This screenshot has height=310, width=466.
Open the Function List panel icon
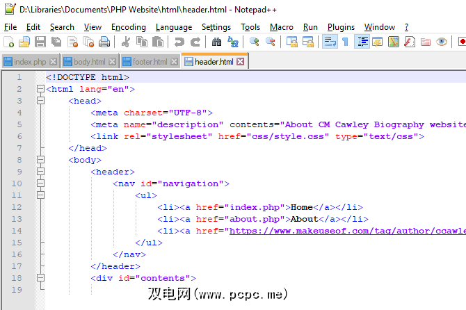(410, 42)
